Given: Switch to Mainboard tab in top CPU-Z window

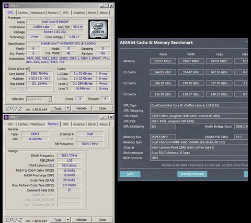Looking at the screenshot, I should 38,13.
